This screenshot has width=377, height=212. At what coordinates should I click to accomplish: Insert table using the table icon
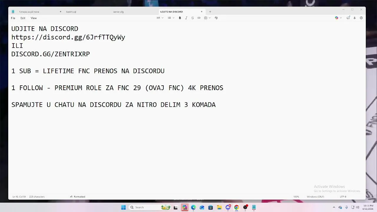click(x=206, y=18)
